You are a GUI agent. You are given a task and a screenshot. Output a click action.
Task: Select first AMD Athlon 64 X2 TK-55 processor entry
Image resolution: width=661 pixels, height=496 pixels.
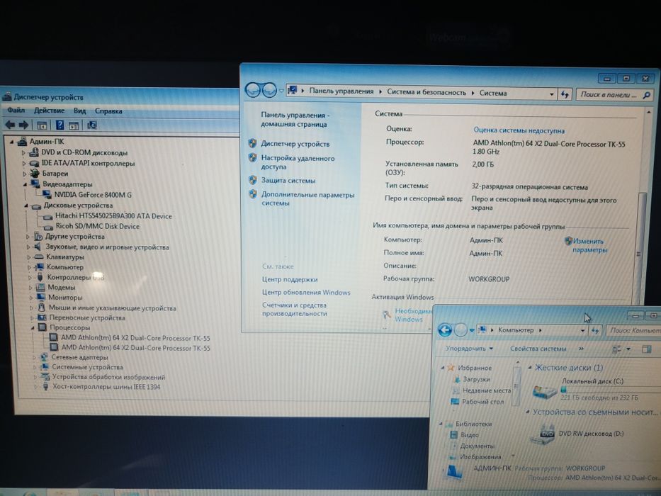point(135,338)
